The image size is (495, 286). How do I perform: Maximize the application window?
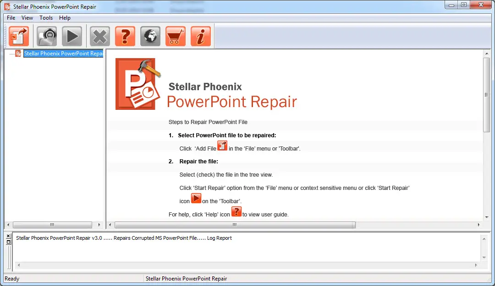[464, 5]
